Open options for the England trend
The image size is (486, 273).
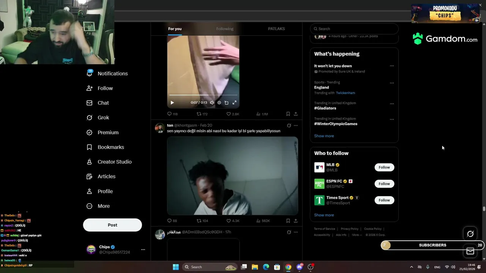392,83
